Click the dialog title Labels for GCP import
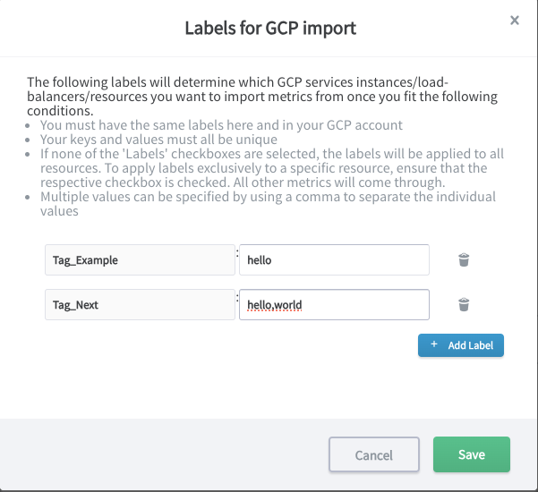Image resolution: width=538 pixels, height=492 pixels. [270, 28]
